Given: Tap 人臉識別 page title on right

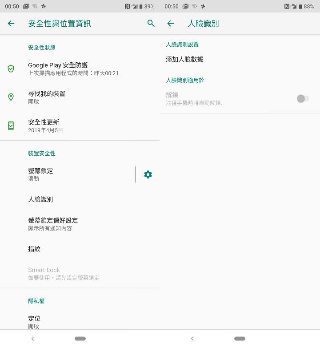Looking at the screenshot, I should point(203,24).
